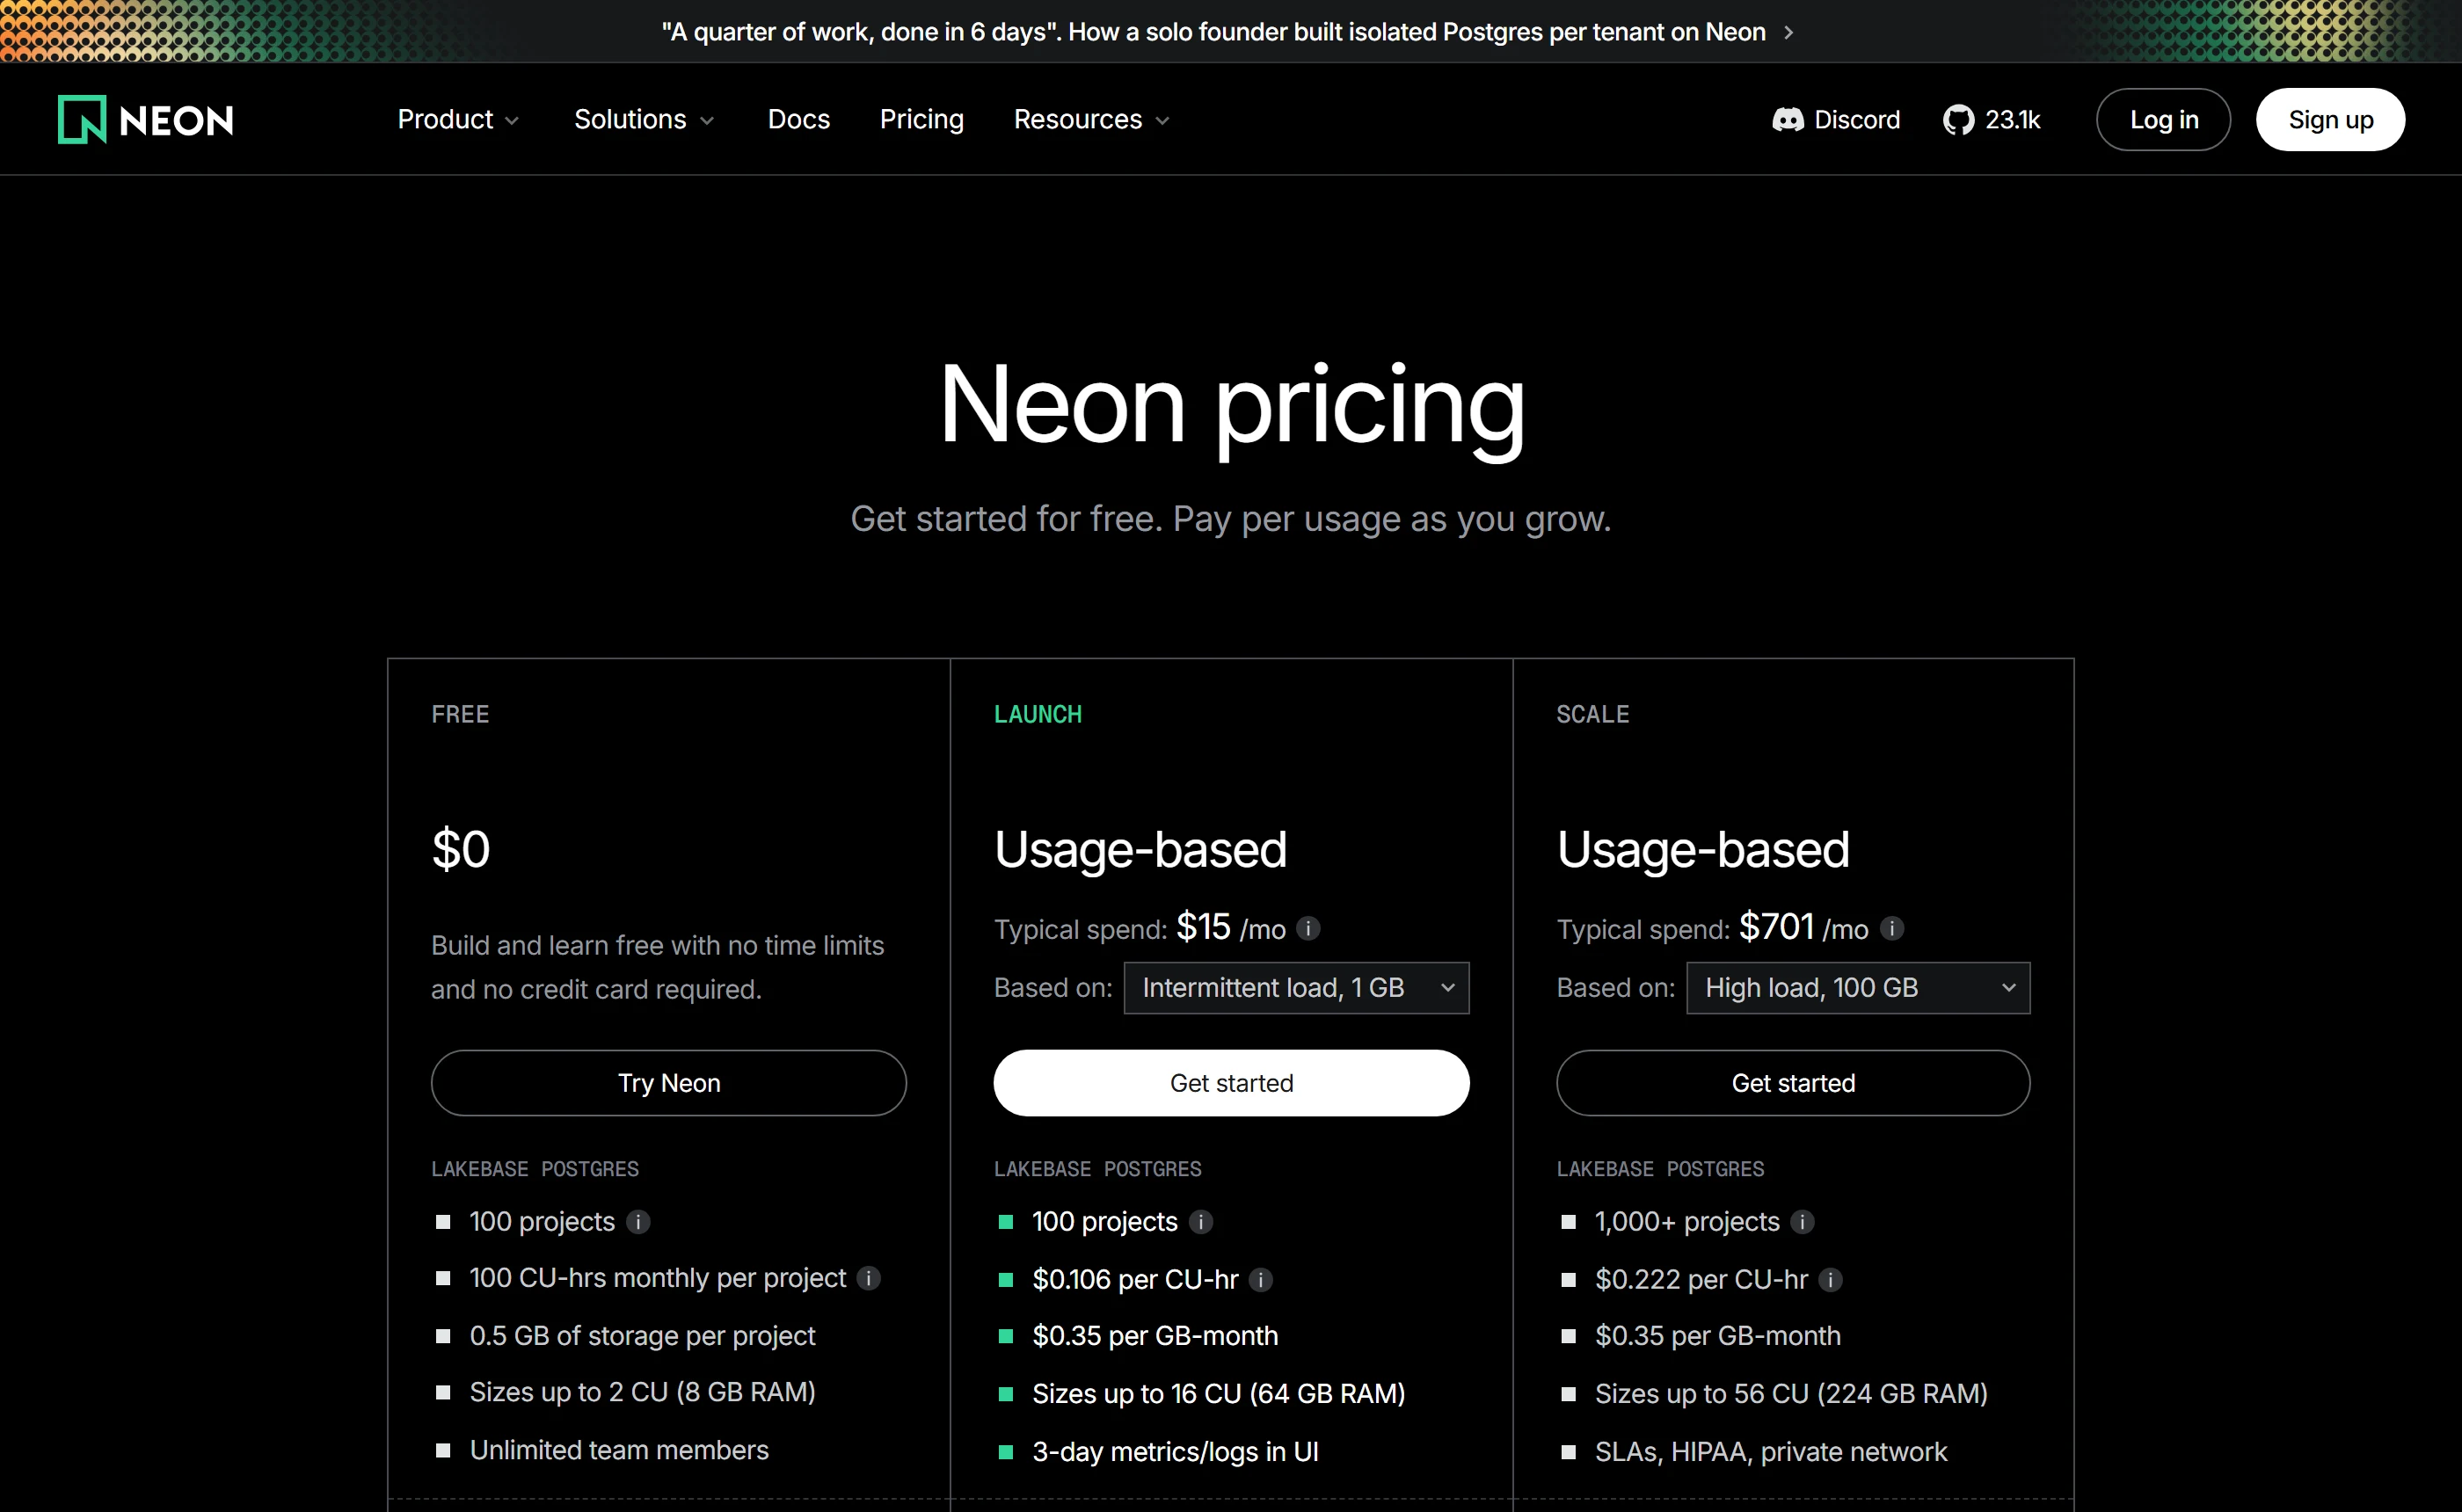The height and width of the screenshot is (1512, 2462).
Task: Click '0.5 GB of storage per project'
Action: [x=642, y=1336]
